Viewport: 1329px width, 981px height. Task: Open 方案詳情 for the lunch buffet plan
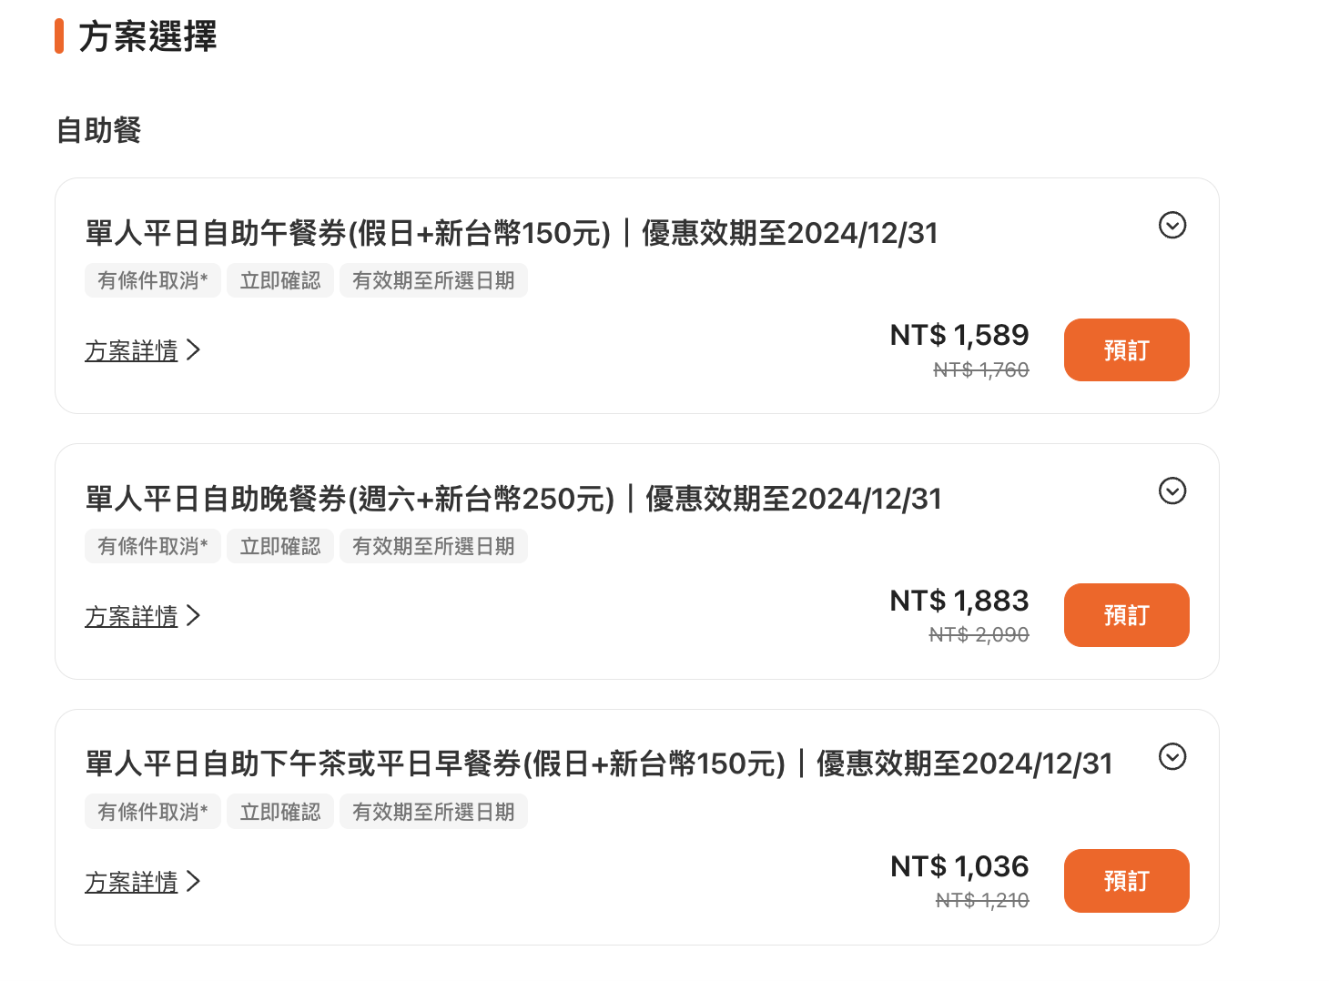click(x=131, y=350)
